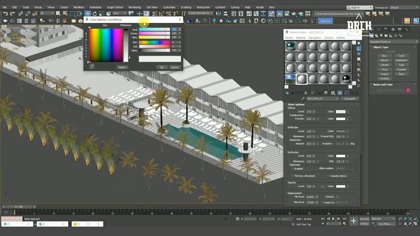Viewport: 420px width, 236px height.
Task: Open the Standard Primitives dropdown
Action: pyautogui.click(x=394, y=42)
